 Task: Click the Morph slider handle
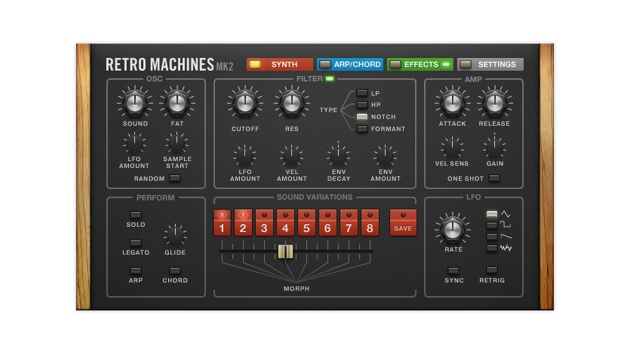(285, 251)
